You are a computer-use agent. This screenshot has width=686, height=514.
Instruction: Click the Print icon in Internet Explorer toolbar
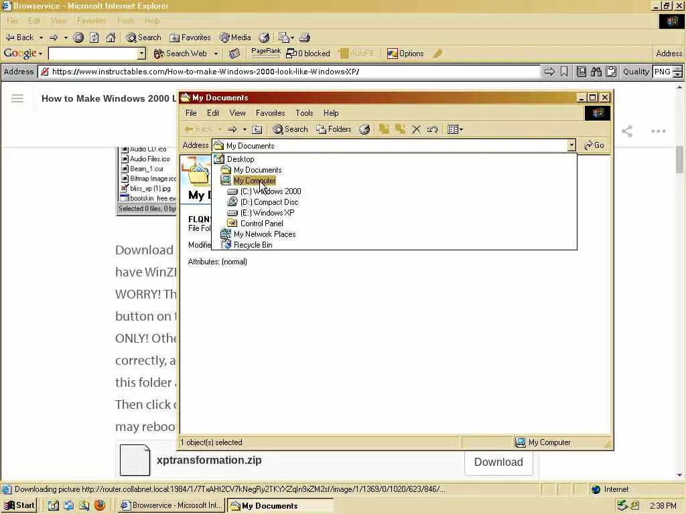pyautogui.click(x=305, y=37)
